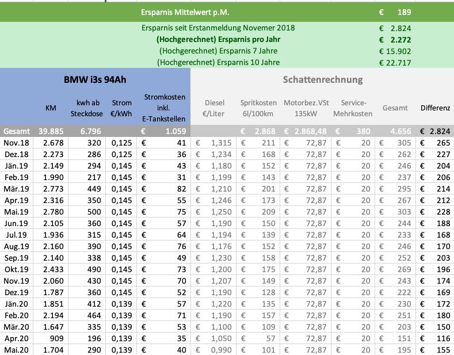Select total kilometers value 39.885
The width and height of the screenshot is (454, 355).
51,131
